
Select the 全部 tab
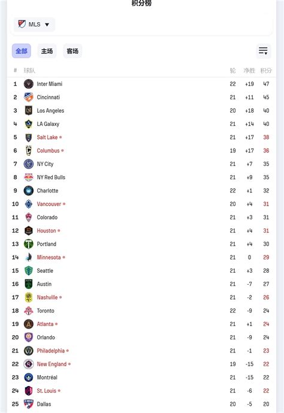[x=22, y=51]
